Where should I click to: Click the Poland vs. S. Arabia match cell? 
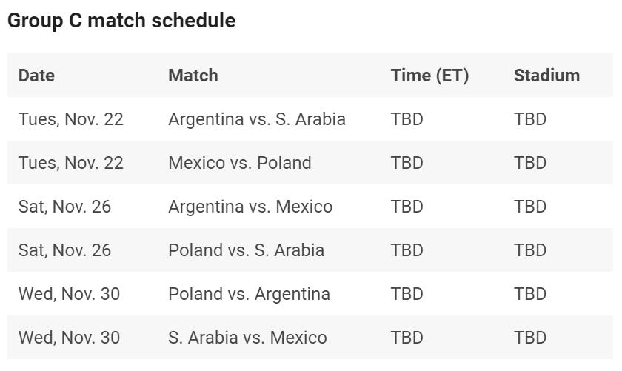click(x=246, y=250)
